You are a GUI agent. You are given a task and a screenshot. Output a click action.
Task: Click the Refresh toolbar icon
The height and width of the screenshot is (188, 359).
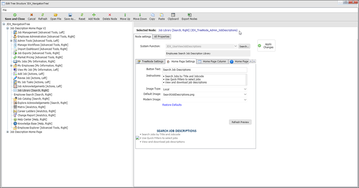pos(43,15)
